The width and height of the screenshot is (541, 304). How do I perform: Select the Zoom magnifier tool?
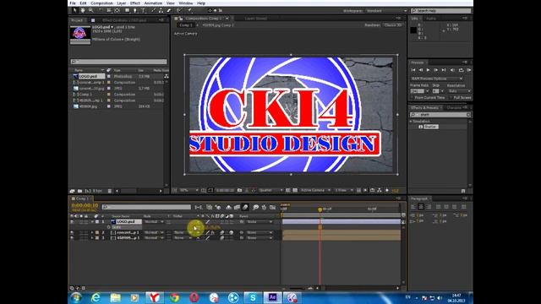pos(91,11)
